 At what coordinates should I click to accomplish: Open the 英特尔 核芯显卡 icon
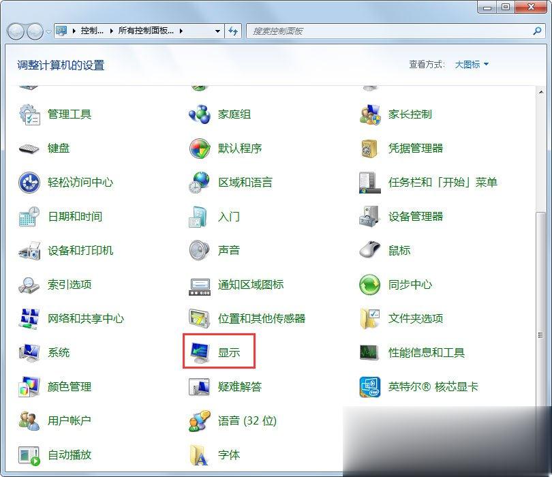[x=370, y=387]
